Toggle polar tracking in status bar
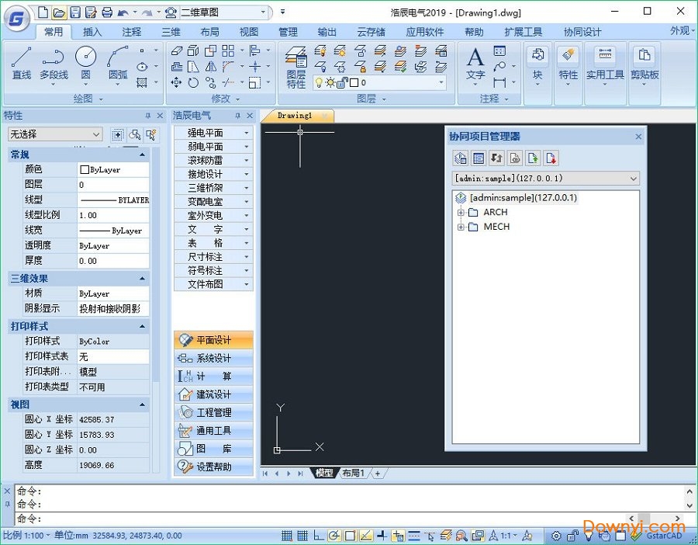The width and height of the screenshot is (698, 545). (x=334, y=536)
